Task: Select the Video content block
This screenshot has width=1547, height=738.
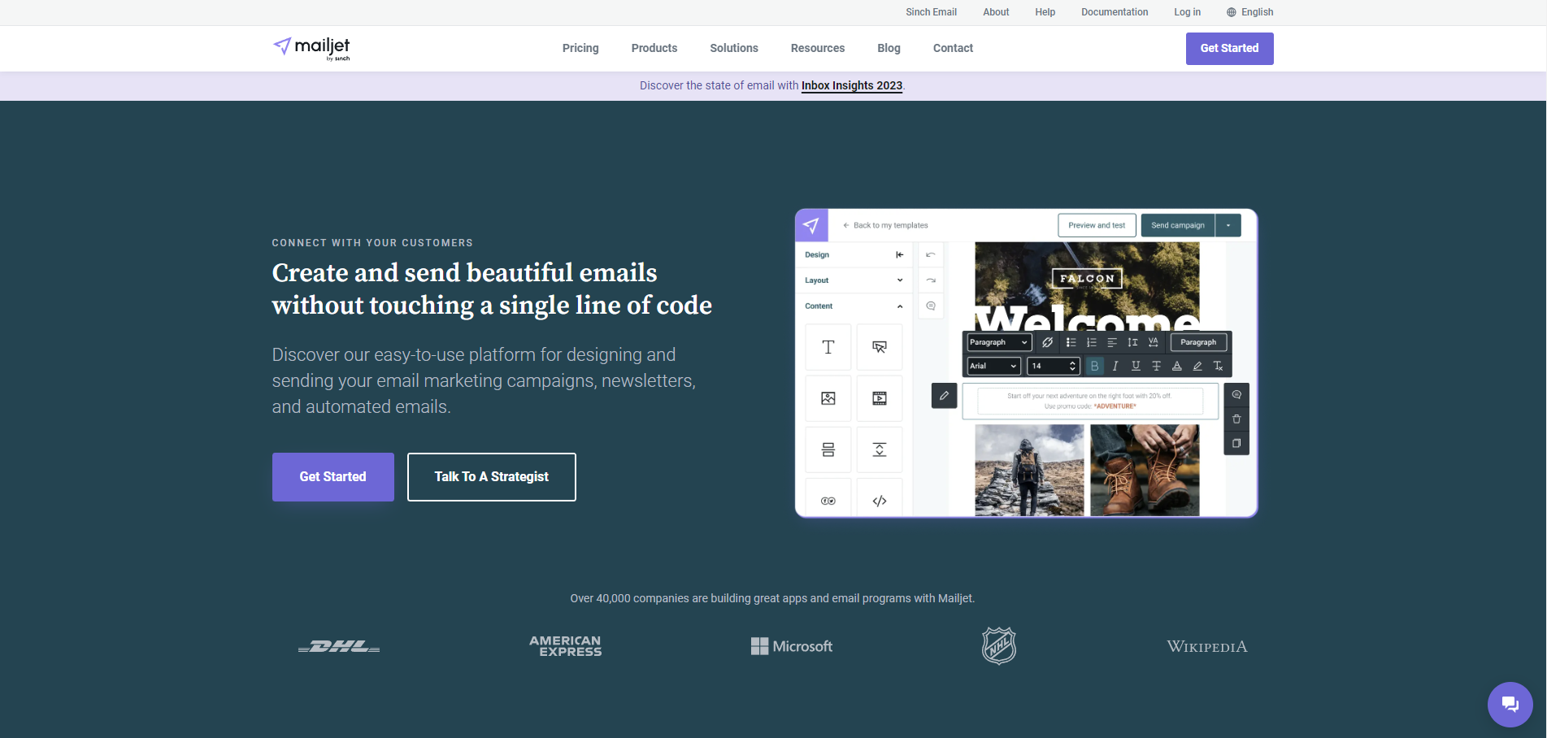Action: [879, 398]
